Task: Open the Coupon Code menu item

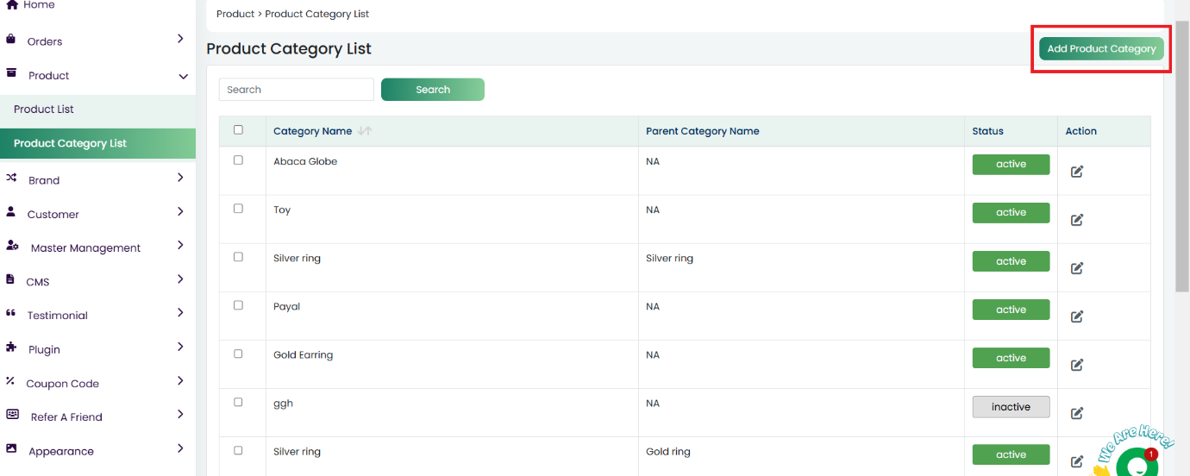Action: tap(63, 384)
